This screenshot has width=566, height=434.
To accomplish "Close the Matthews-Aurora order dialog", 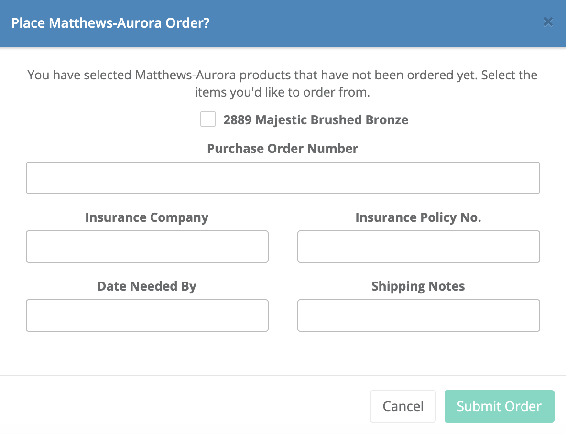I will click(548, 22).
